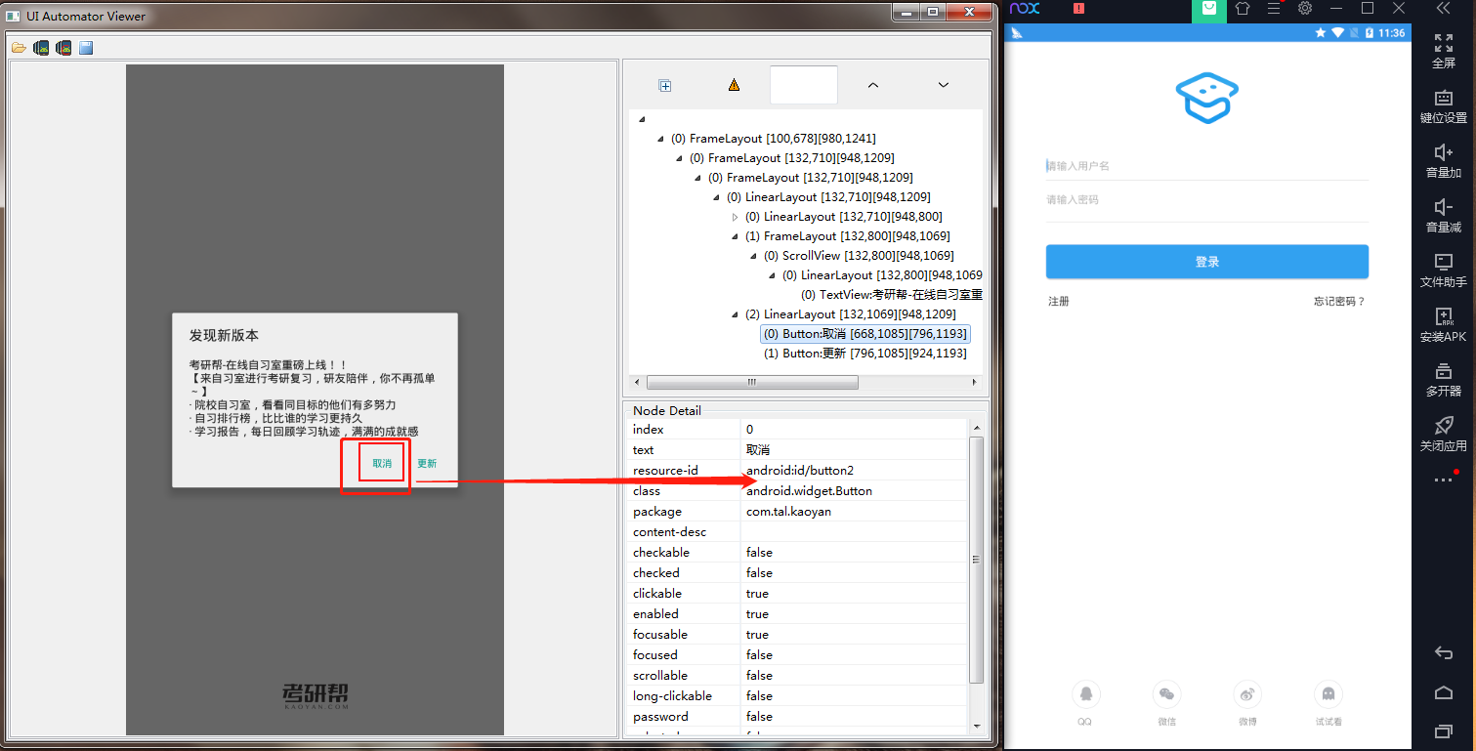Log in with the 微信 WeChat icon

click(1166, 695)
